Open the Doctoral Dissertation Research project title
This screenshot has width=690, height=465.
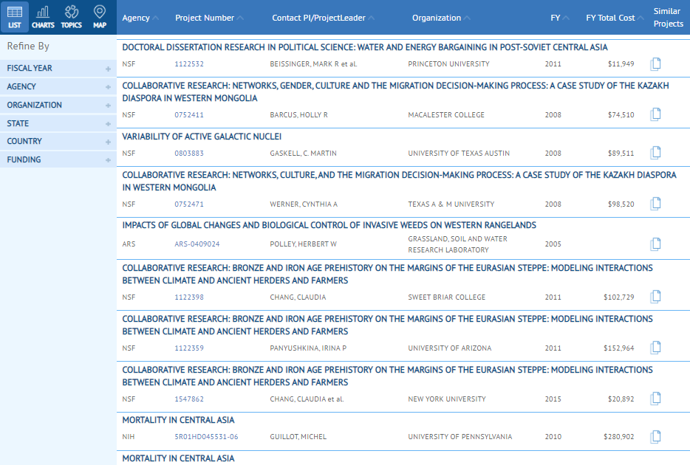coord(365,47)
